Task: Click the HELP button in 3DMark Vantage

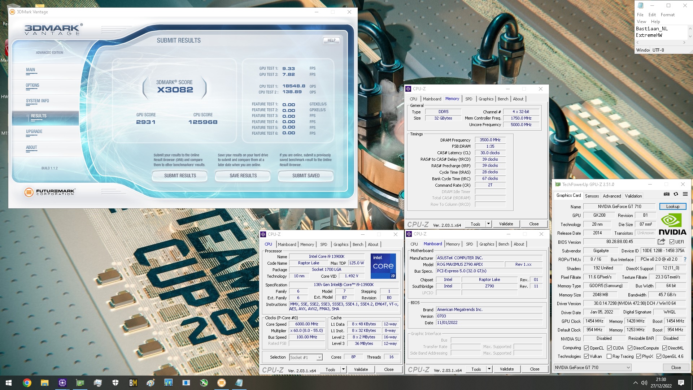Action: tap(331, 40)
